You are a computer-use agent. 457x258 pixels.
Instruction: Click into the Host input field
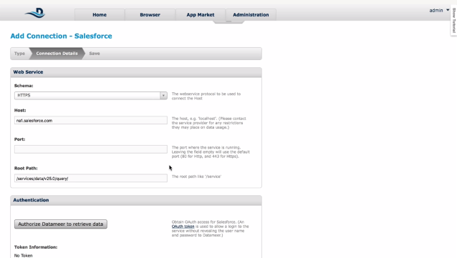91,120
